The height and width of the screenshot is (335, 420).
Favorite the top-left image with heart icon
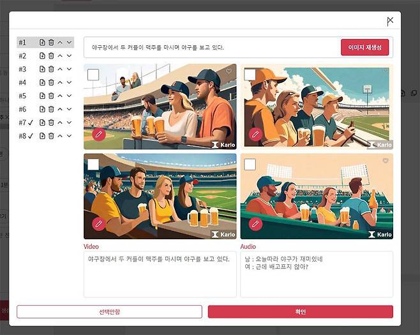tap(229, 71)
